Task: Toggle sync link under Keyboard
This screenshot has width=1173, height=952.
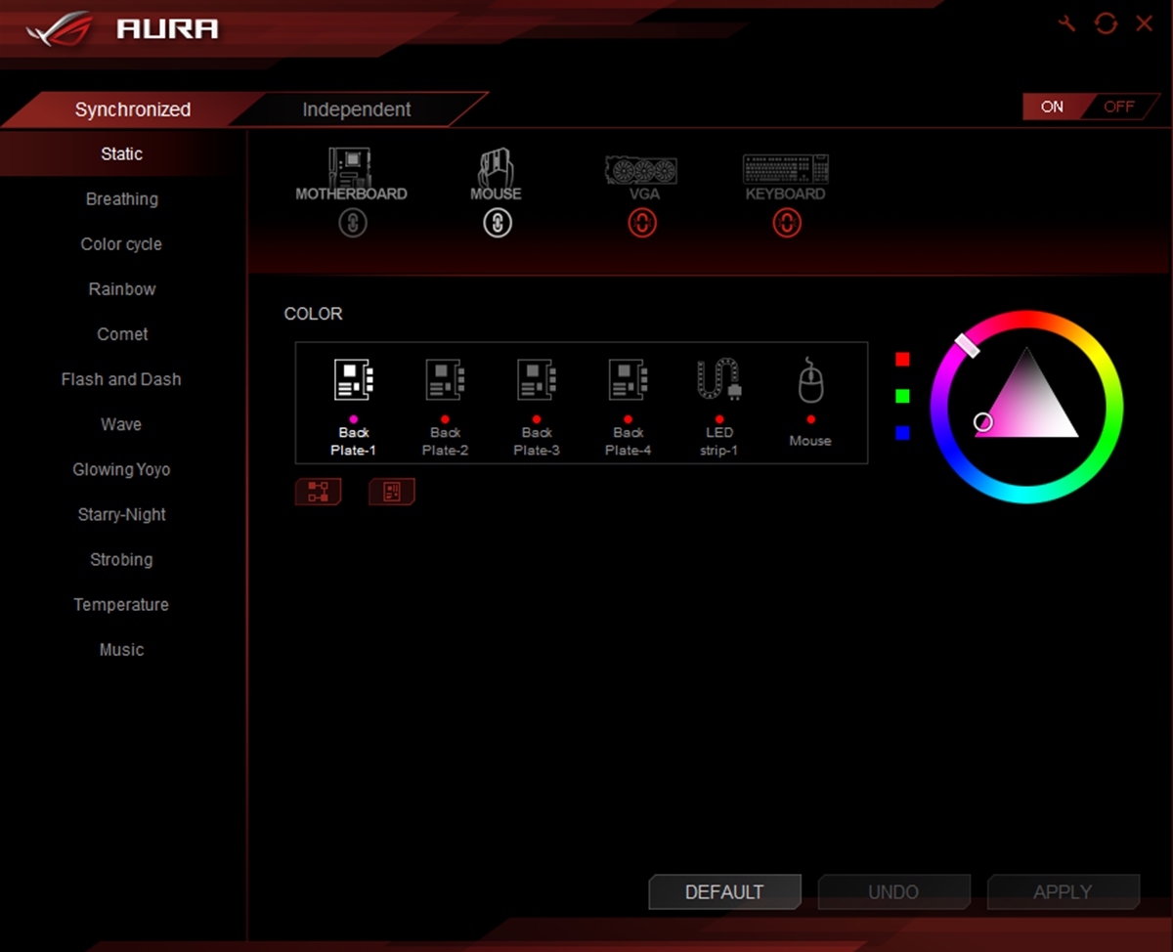Action: pyautogui.click(x=786, y=224)
